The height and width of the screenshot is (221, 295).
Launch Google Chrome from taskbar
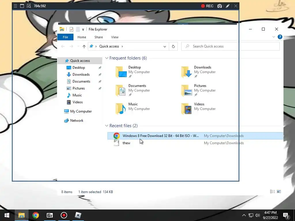35,215
